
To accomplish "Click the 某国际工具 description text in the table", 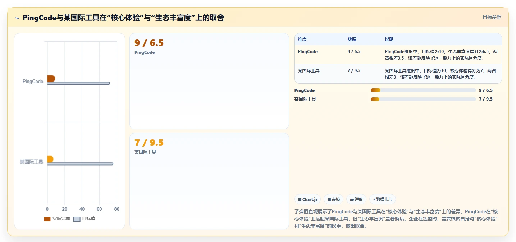I will coord(440,74).
